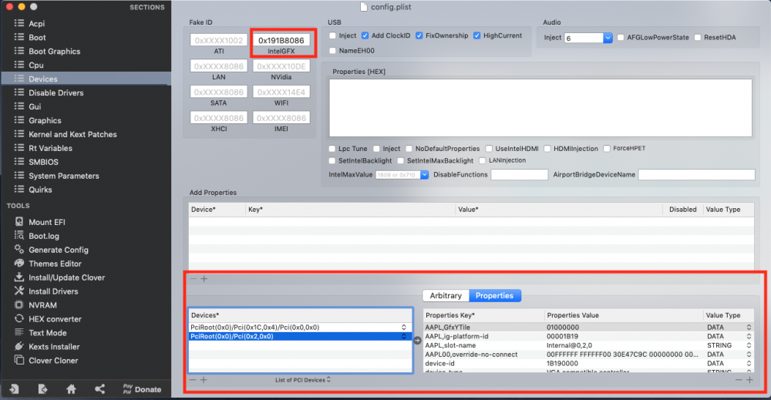Check the SetIntelBacklight checkbox
This screenshot has width=771, height=400.
click(x=332, y=160)
